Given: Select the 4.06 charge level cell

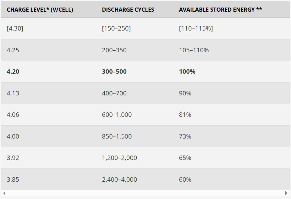Looking at the screenshot, I should click(x=13, y=115).
